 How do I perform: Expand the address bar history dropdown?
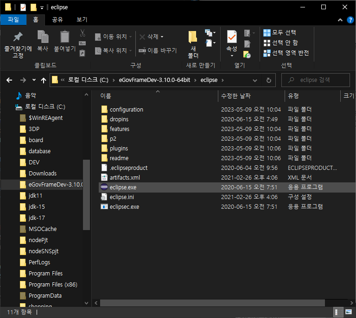click(255, 80)
